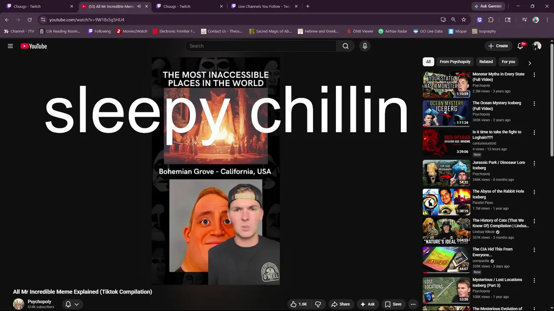Open options for Mysterious / Lost Locations video
This screenshot has height=311, width=554.
(x=534, y=280)
